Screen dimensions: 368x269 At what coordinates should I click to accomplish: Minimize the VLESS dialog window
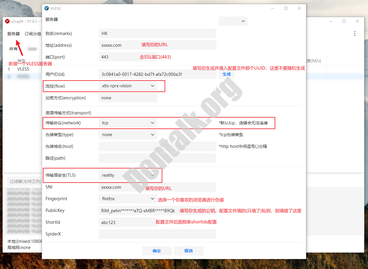pyautogui.click(x=272, y=8)
